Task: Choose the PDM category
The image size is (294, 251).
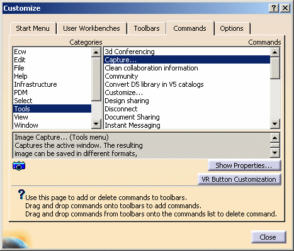Action: 52,92
